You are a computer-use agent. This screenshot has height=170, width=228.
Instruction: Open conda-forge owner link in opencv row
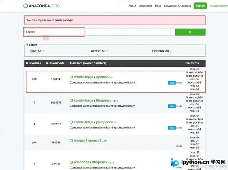84,77
